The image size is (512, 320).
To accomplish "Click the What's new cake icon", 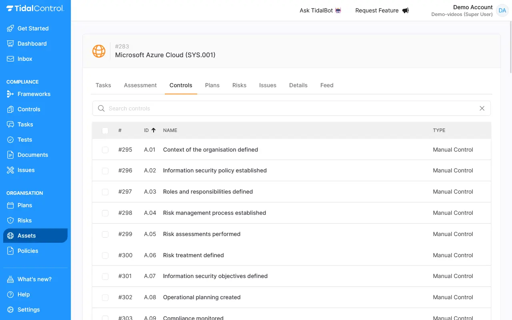I will [10, 279].
